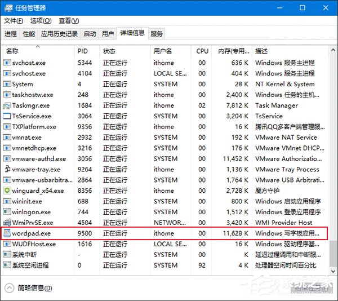Click the wordpad.exe process icon
The image size is (338, 301).
click(x=7, y=233)
